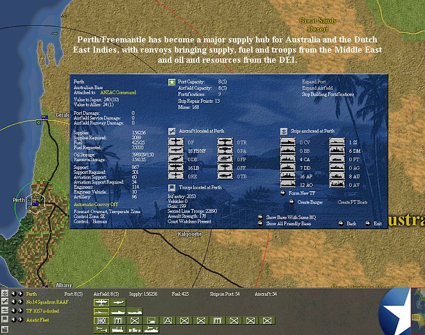This screenshot has width=425, height=335.
Task: Click the anchor icon beside Ships anchored at Perth
Action: 284,131
